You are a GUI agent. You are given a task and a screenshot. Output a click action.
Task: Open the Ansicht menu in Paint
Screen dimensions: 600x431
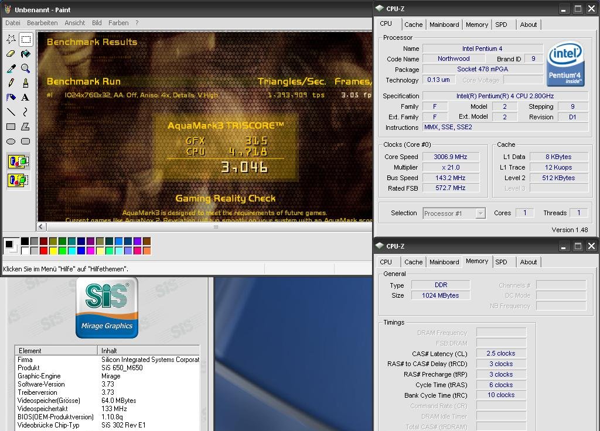click(74, 23)
